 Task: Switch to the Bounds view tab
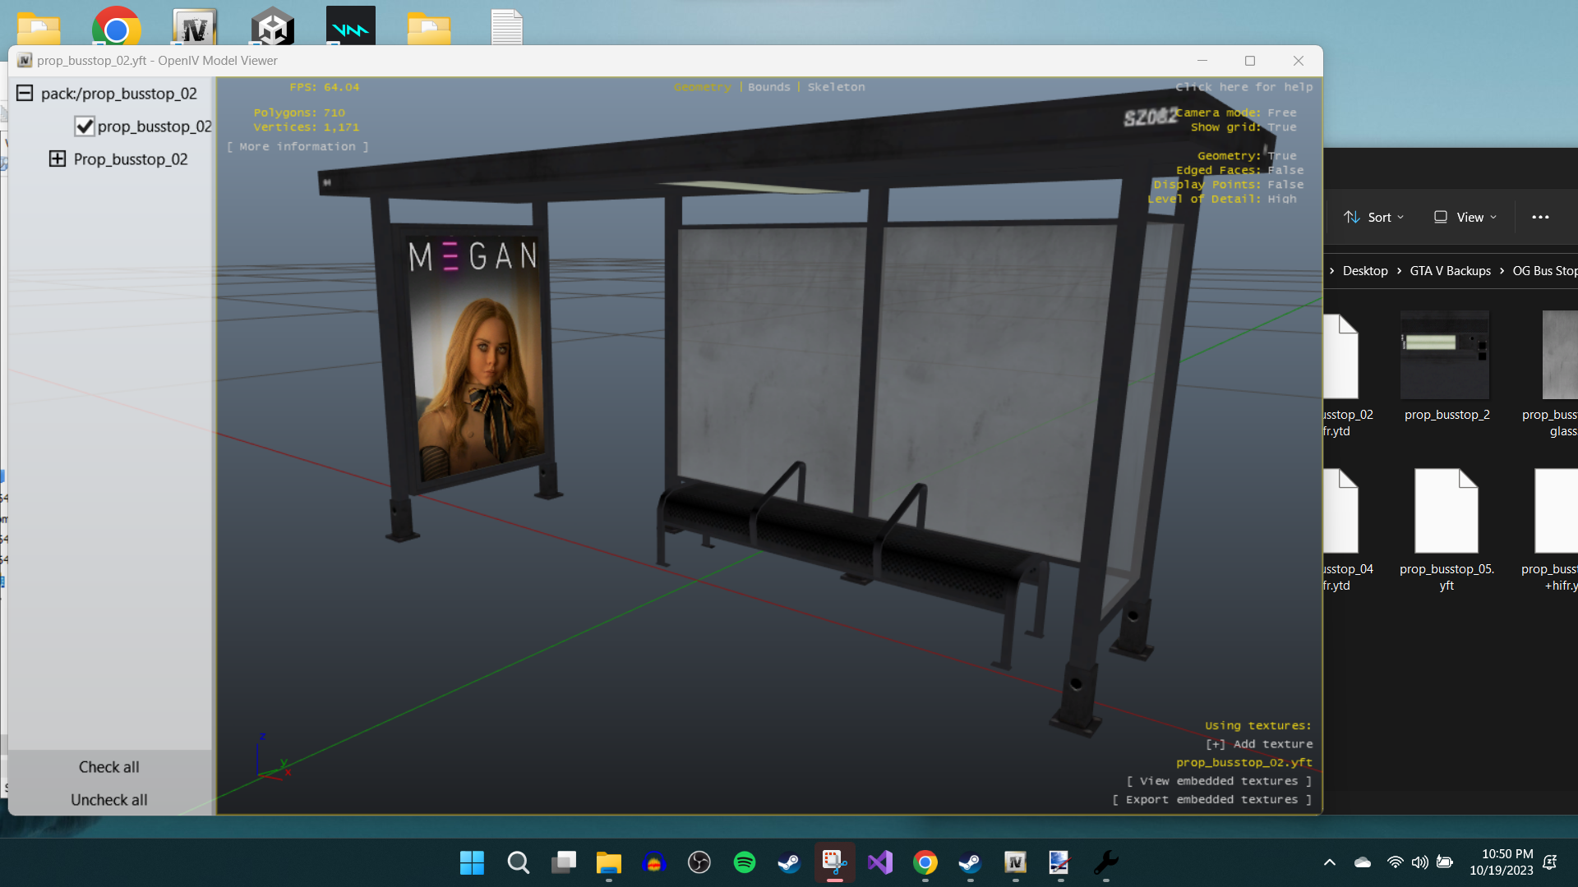pyautogui.click(x=768, y=87)
